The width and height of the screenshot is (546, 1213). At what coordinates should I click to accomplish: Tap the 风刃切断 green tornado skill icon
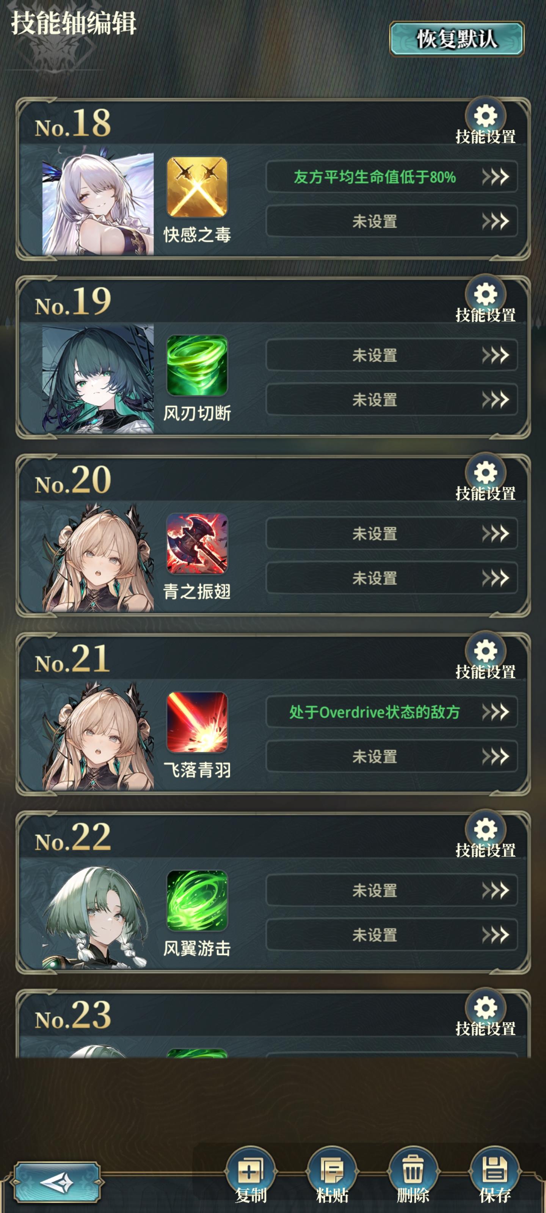tap(197, 365)
